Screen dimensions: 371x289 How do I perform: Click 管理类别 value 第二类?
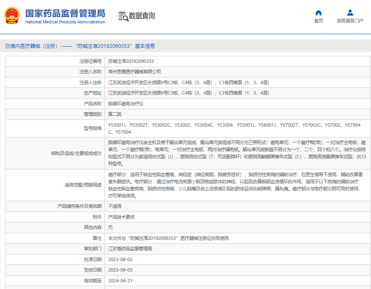point(115,114)
